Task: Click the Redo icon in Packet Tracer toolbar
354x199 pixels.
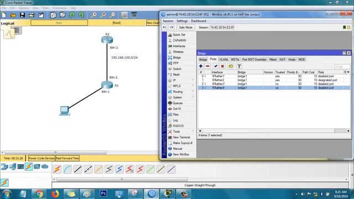Action: 81,15
